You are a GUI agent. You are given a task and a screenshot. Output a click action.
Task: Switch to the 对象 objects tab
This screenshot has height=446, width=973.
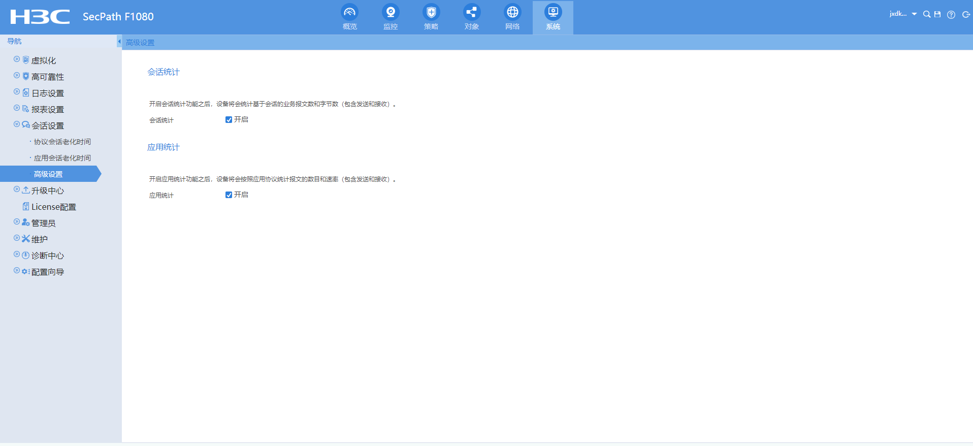471,17
